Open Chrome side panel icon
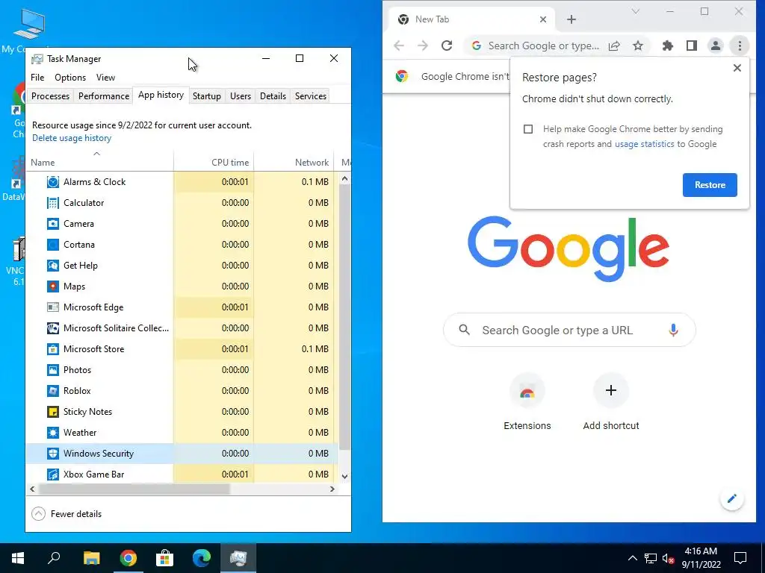Screen dimensions: 765x573 pos(691,46)
